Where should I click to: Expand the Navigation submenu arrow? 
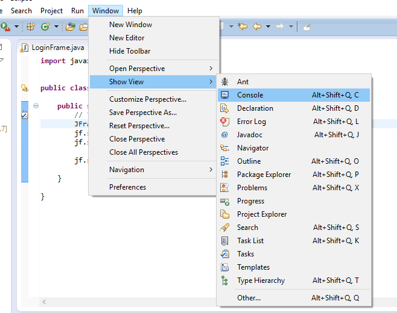coord(211,170)
